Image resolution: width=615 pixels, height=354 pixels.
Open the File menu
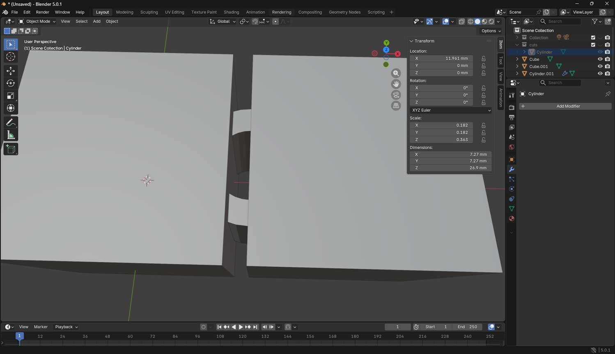tap(14, 12)
